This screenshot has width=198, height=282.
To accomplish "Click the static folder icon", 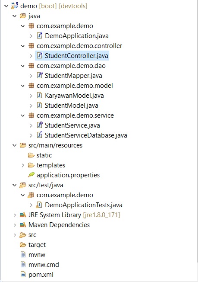I will tap(31, 155).
